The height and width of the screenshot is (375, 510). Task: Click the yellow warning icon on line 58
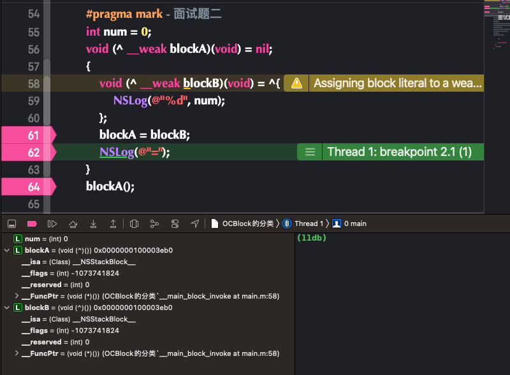point(296,83)
